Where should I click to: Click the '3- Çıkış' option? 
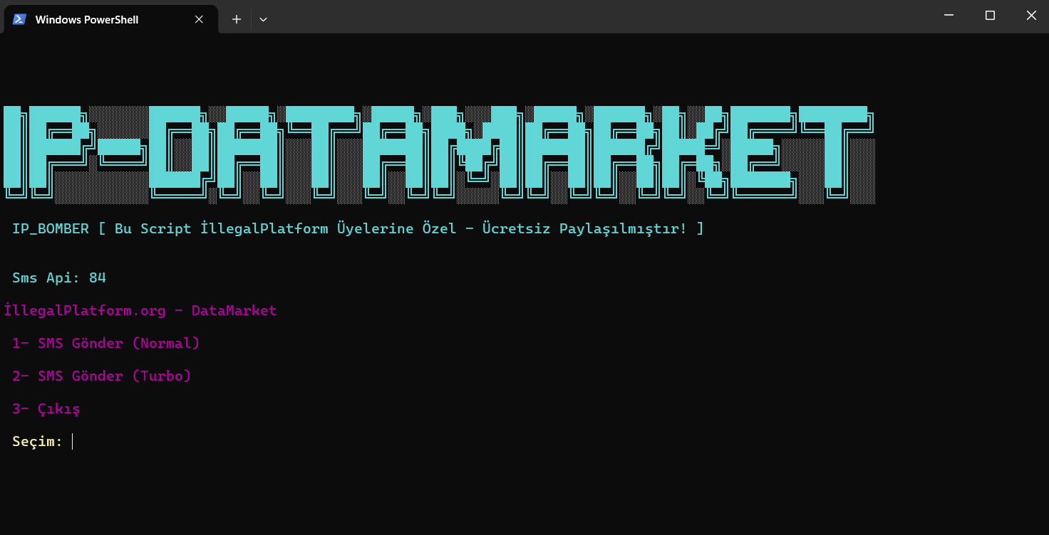coord(46,409)
